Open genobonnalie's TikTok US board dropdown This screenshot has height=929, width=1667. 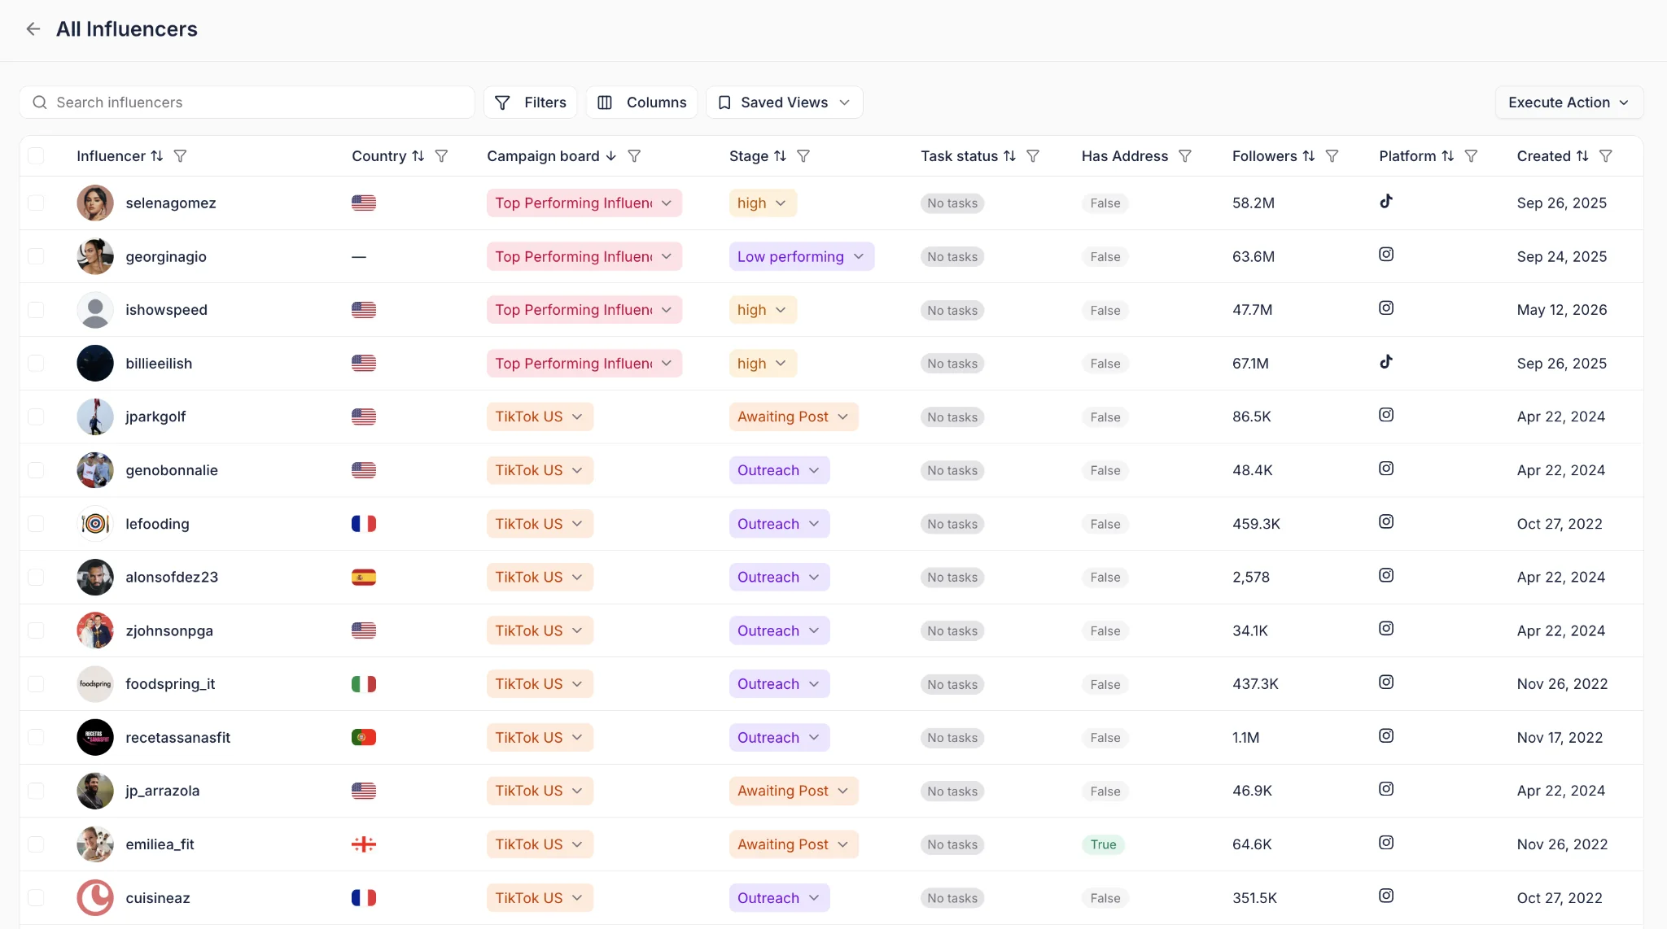pos(539,470)
